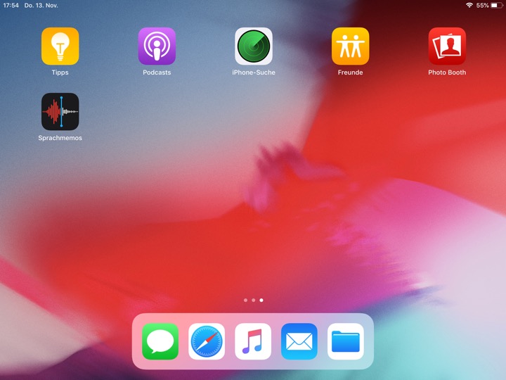Tap the 'Freunde' label
Image resolution: width=506 pixels, height=380 pixels.
coord(351,72)
